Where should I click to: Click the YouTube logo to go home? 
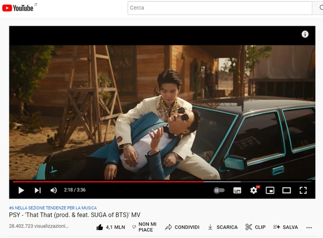[18, 8]
